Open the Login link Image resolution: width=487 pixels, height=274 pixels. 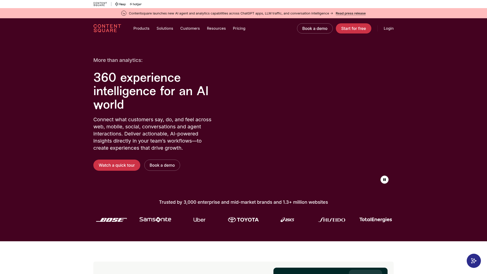(389, 28)
